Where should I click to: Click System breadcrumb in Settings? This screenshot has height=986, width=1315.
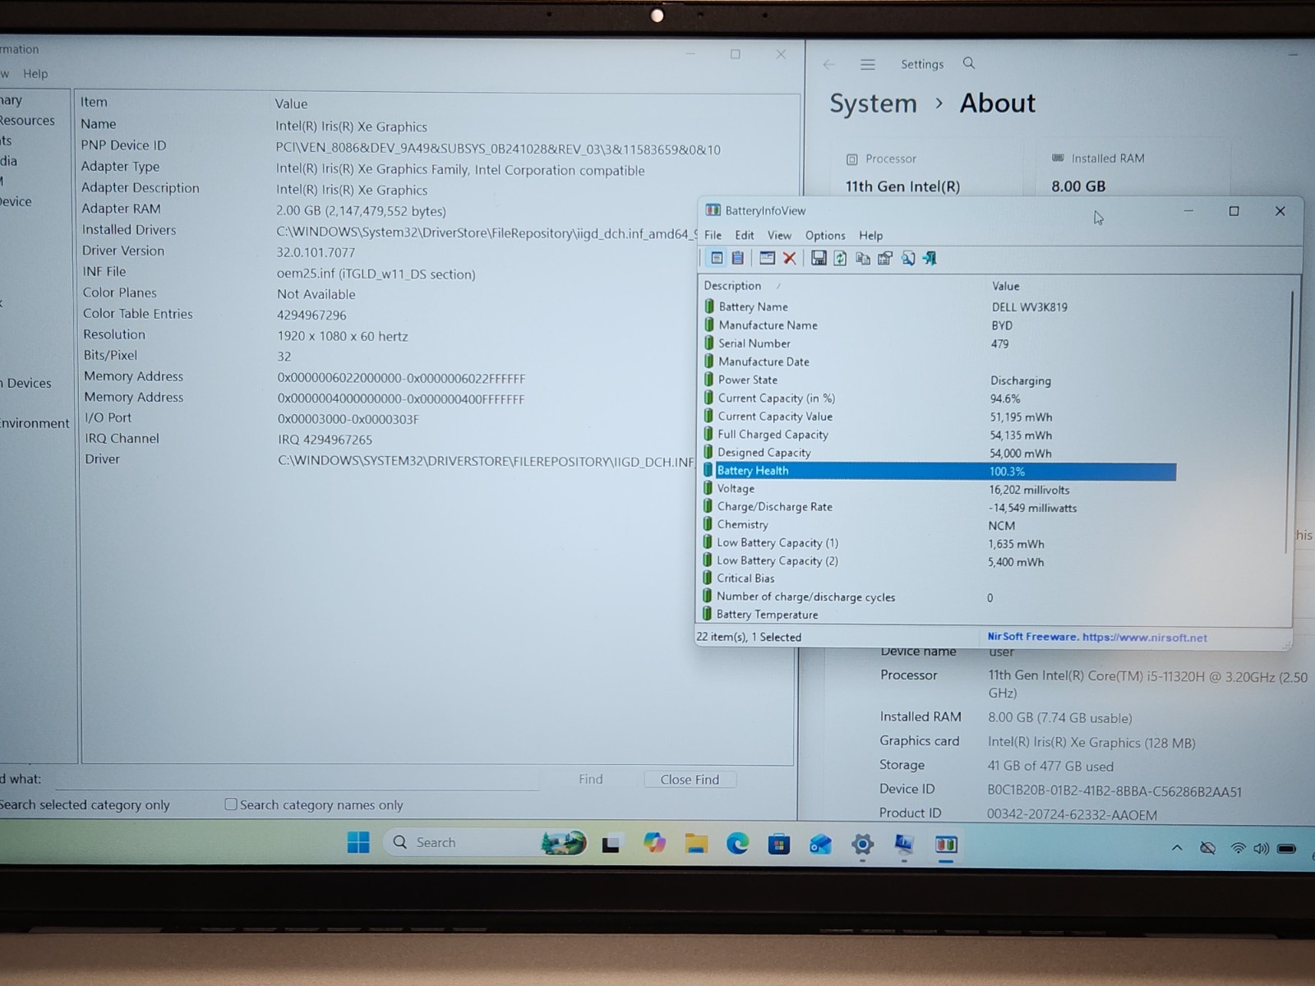pos(873,104)
